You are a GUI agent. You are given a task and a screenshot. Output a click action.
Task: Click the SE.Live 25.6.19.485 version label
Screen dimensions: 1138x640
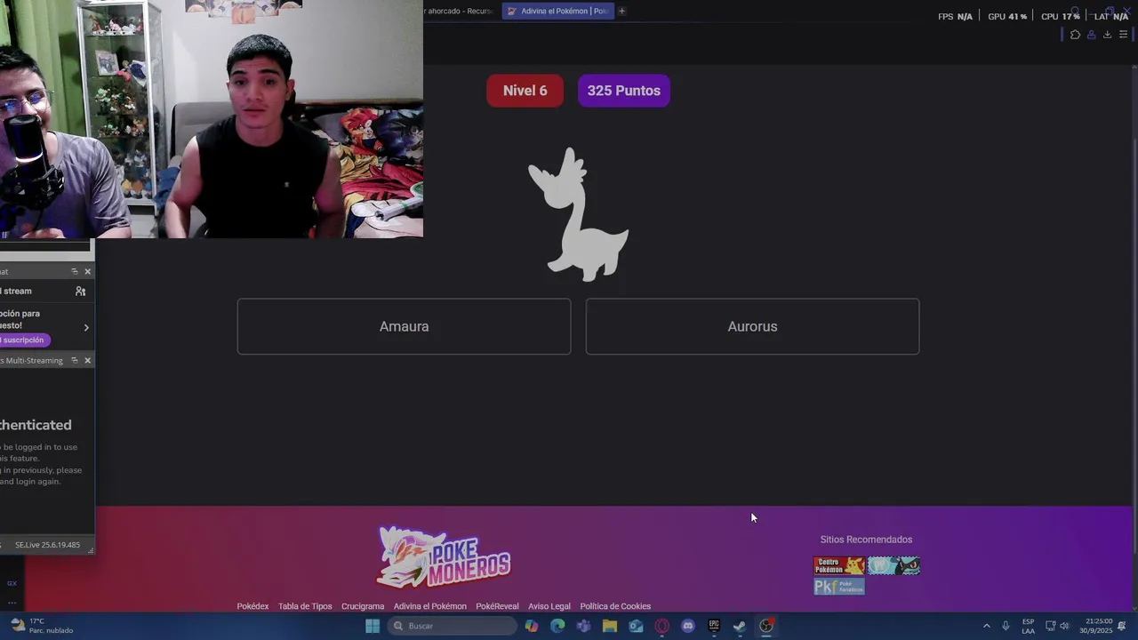47,545
